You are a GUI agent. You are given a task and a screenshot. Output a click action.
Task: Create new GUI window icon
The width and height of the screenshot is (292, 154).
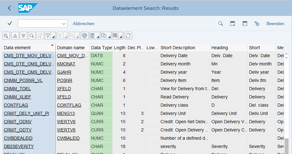[x=233, y=23]
